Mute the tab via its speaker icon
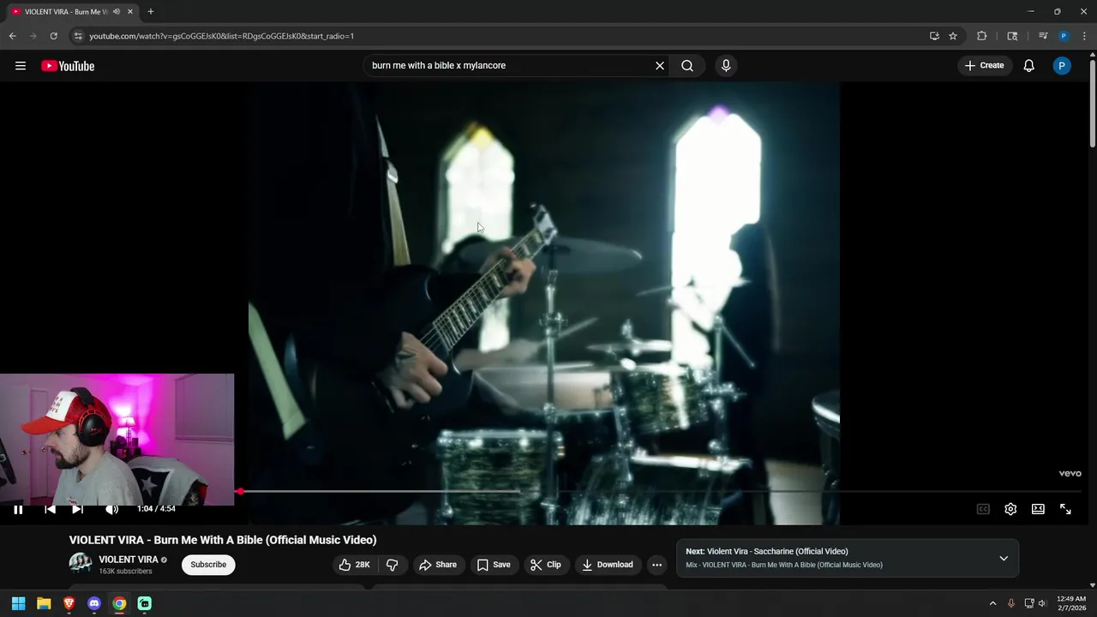This screenshot has height=617, width=1097. (116, 12)
